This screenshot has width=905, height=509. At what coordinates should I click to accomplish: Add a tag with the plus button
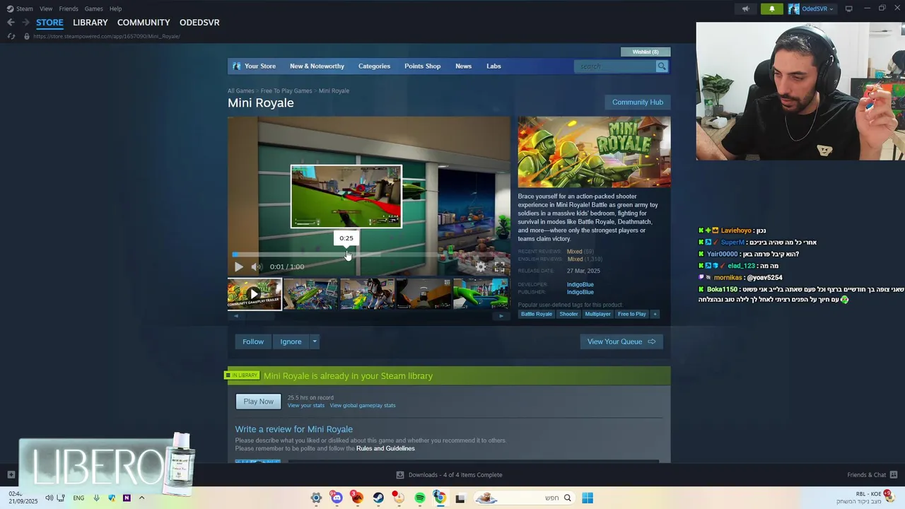pos(655,314)
